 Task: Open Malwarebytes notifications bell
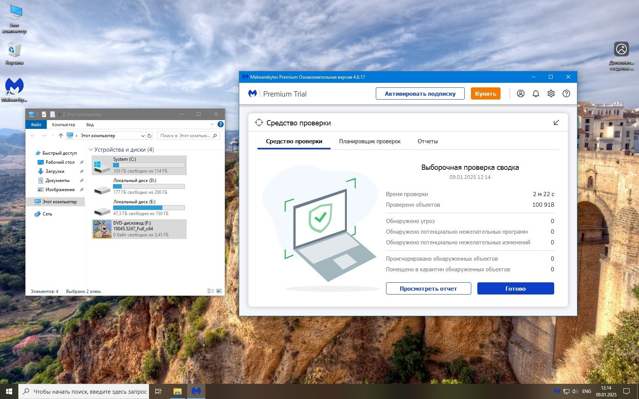536,93
